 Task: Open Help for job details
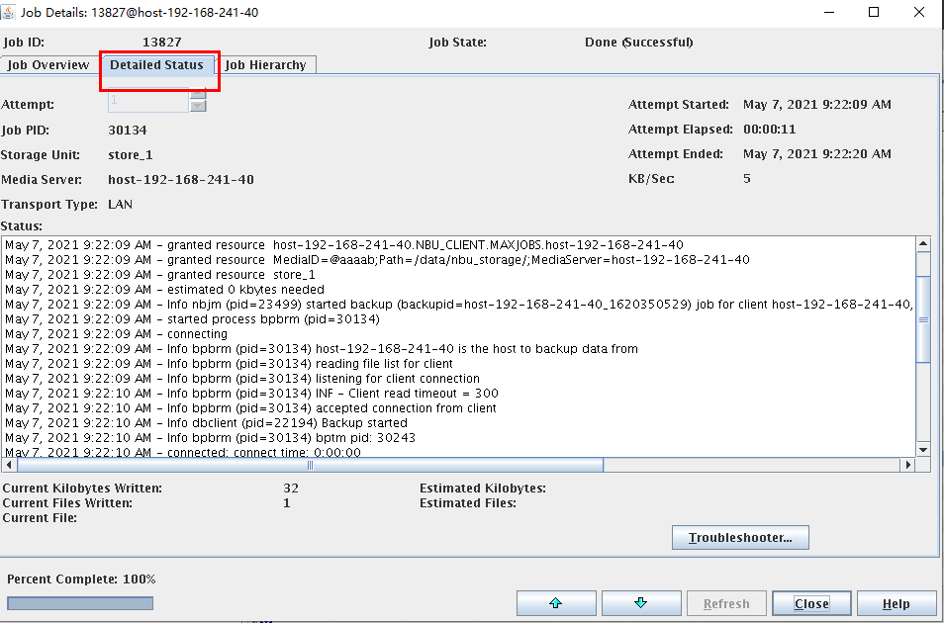pos(896,603)
